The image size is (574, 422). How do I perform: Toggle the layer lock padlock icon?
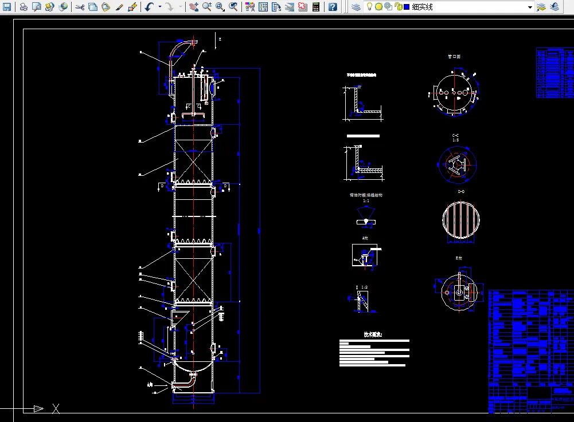coord(399,6)
